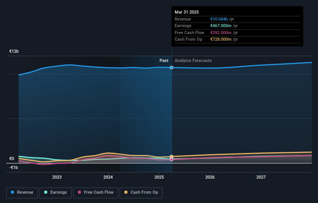Click the blue Revenue data point marker
318x203 pixels.
(172, 67)
